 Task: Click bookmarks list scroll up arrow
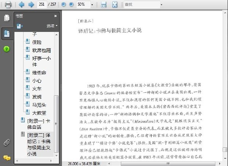pyautogui.click(x=56, y=35)
